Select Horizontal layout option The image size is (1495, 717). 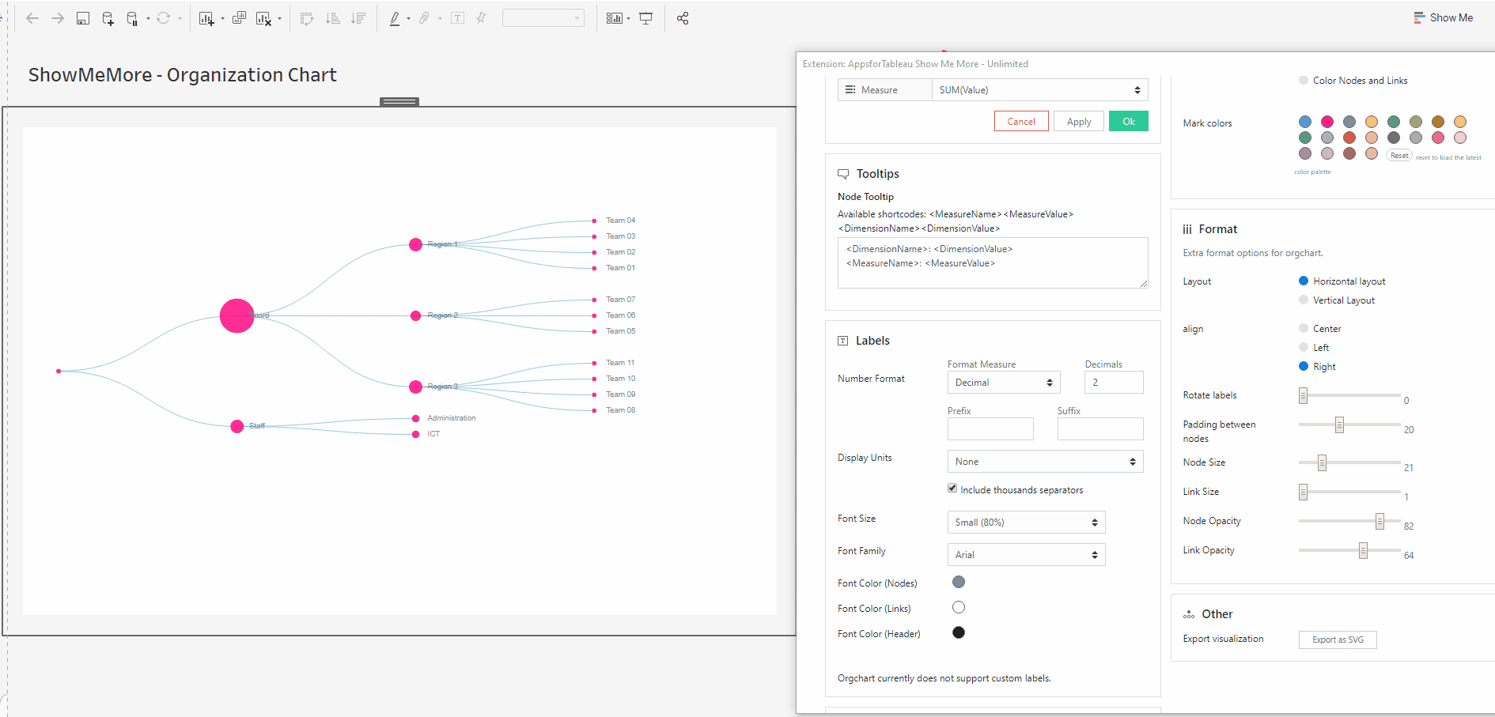pyautogui.click(x=1304, y=281)
